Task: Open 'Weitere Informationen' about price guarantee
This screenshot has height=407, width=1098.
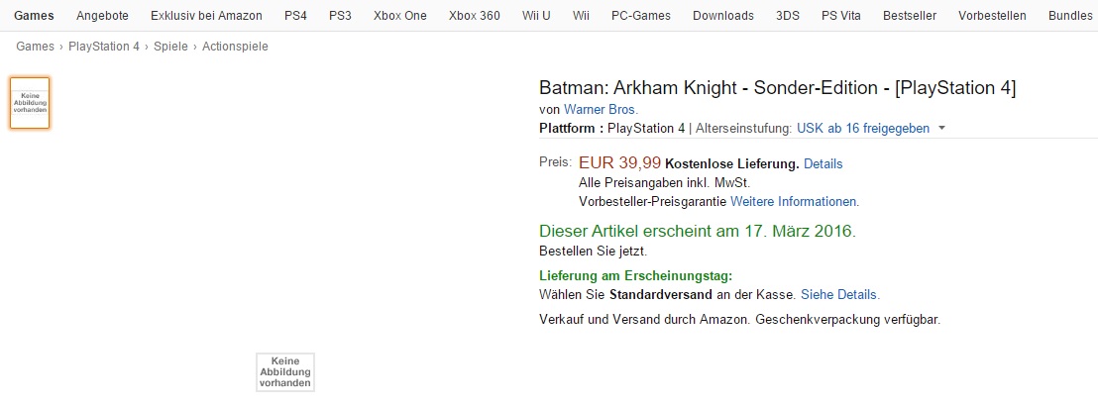Action: 794,201
